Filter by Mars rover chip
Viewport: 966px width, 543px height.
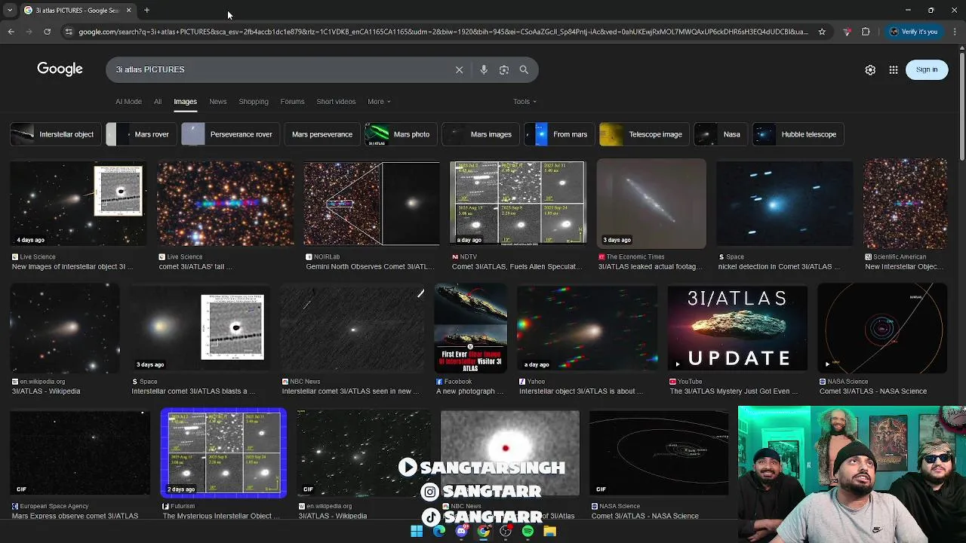coord(140,134)
